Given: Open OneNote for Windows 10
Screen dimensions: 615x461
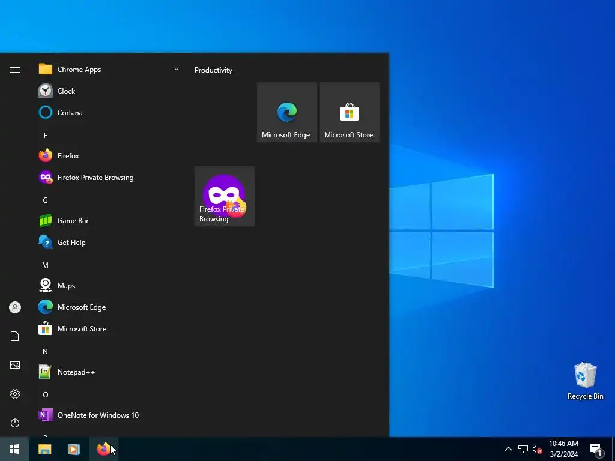Looking at the screenshot, I should (109, 415).
